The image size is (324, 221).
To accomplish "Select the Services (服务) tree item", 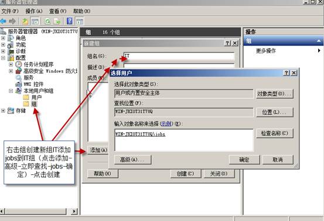I will tap(29, 78).
